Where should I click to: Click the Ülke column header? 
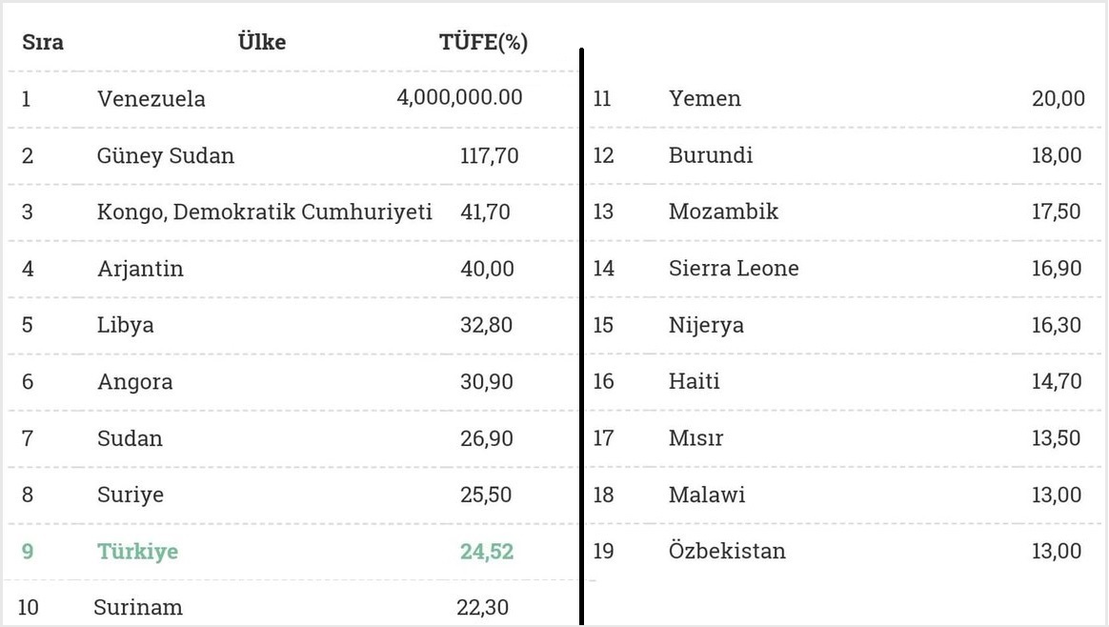click(x=262, y=42)
